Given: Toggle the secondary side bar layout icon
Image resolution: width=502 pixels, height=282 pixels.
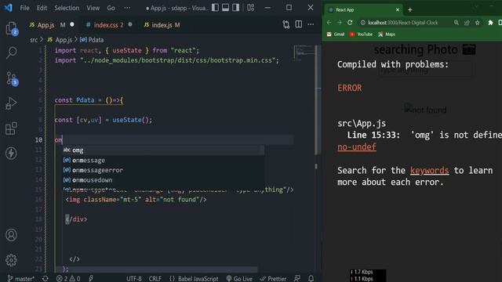Looking at the screenshot, I should click(235, 8).
